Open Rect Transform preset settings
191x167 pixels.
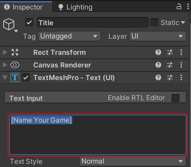[170, 52]
